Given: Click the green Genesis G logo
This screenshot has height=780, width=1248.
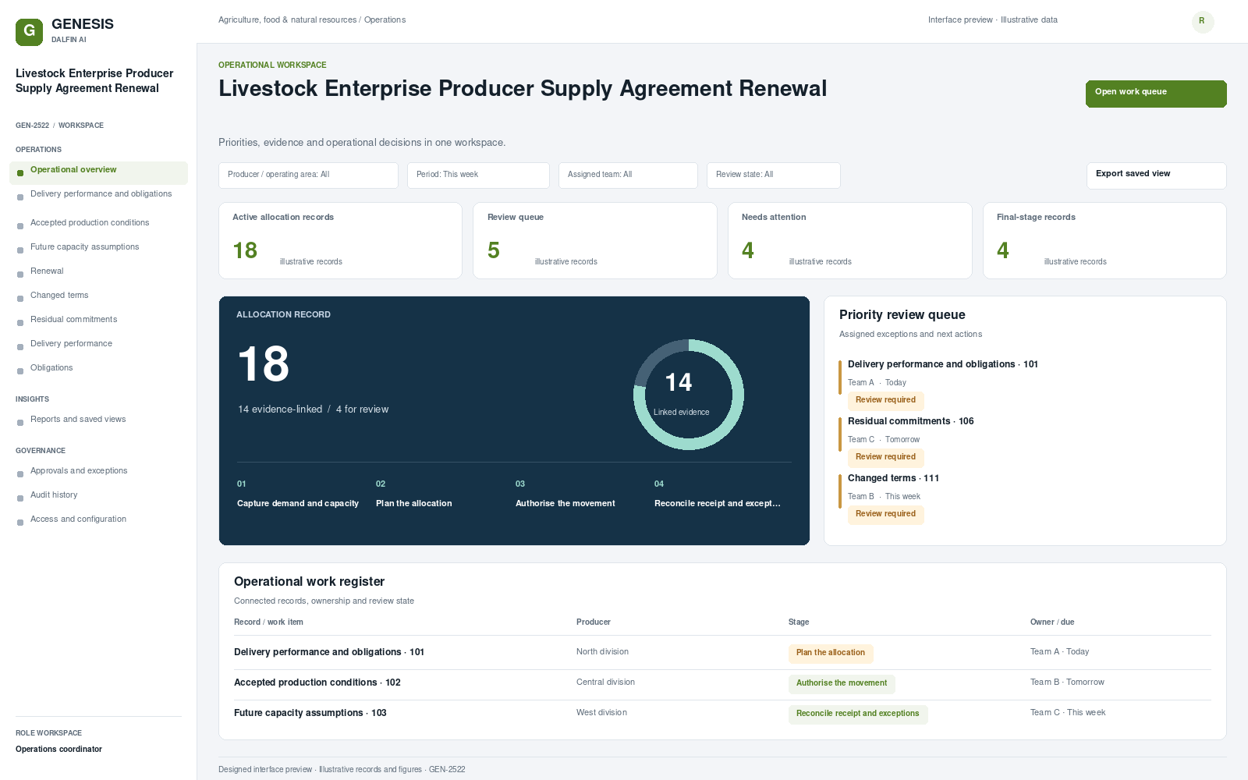Looking at the screenshot, I should click(x=29, y=32).
